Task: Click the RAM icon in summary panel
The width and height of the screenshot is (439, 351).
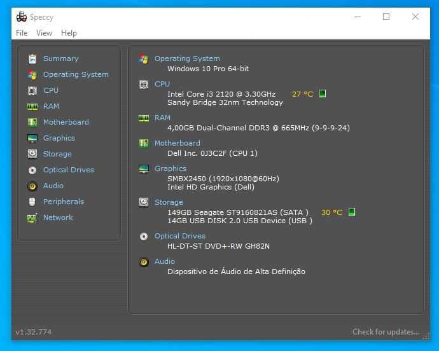Action: (144, 118)
